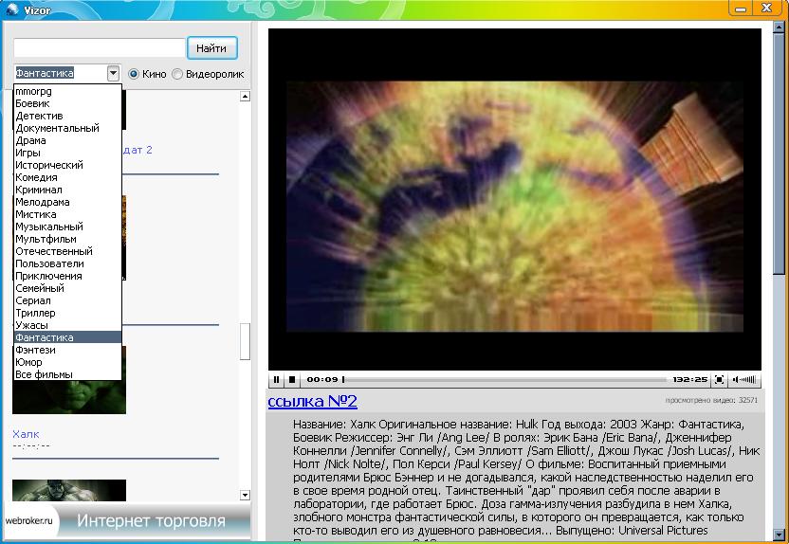The height and width of the screenshot is (544, 789).
Task: Choose Триллер from the list
Action: (x=67, y=313)
